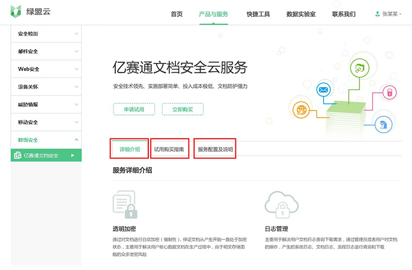Expand the 设备关怀 sidebar section
Image resolution: width=412 pixels, height=270 pixels.
click(46, 87)
